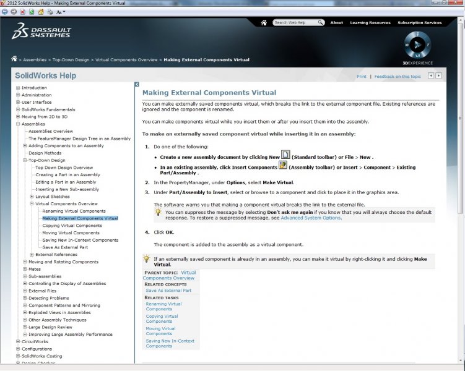The height and width of the screenshot is (371, 465).
Task: Click the Dassault Systemes logo
Action: tap(41, 31)
